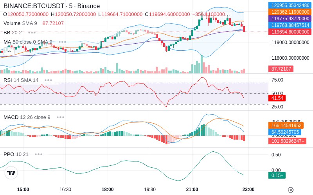Click the PPO 0.50 axis value

pos(276,155)
